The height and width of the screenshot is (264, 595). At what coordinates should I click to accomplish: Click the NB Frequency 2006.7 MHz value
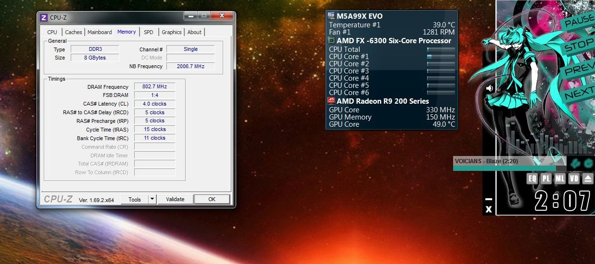pyautogui.click(x=190, y=66)
